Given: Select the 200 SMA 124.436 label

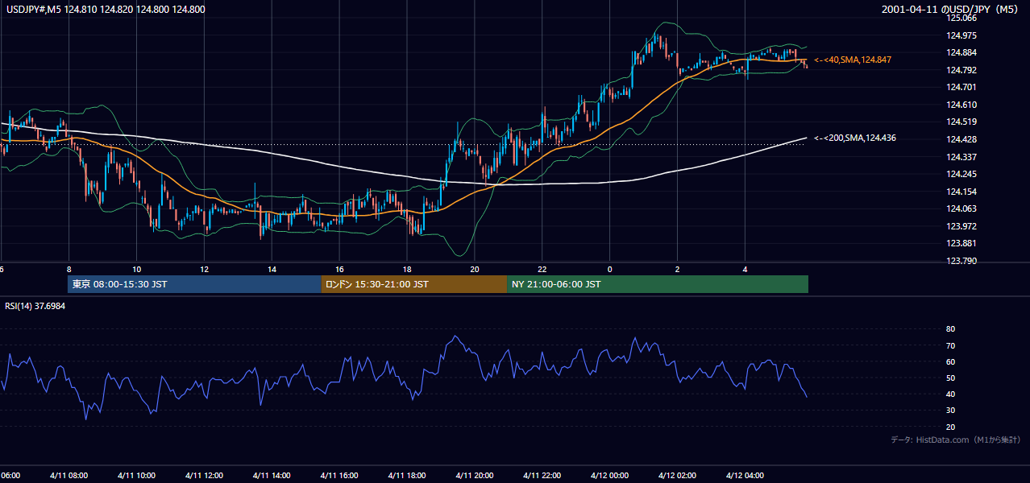Looking at the screenshot, I should (x=854, y=138).
